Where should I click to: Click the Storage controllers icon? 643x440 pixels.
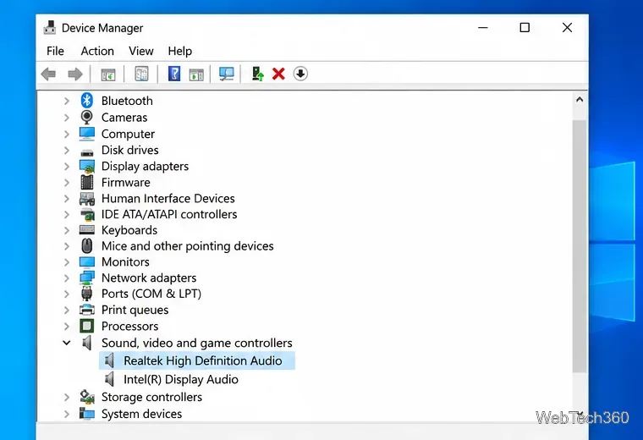coord(87,397)
